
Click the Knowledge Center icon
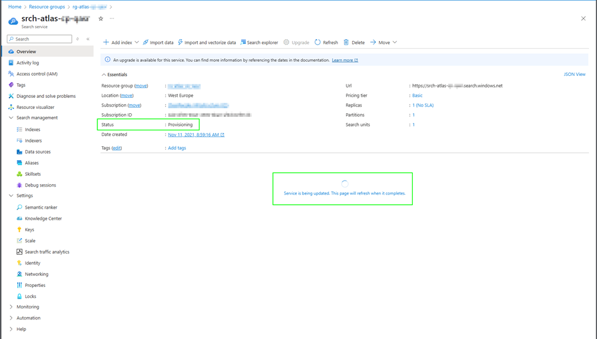[x=20, y=218]
